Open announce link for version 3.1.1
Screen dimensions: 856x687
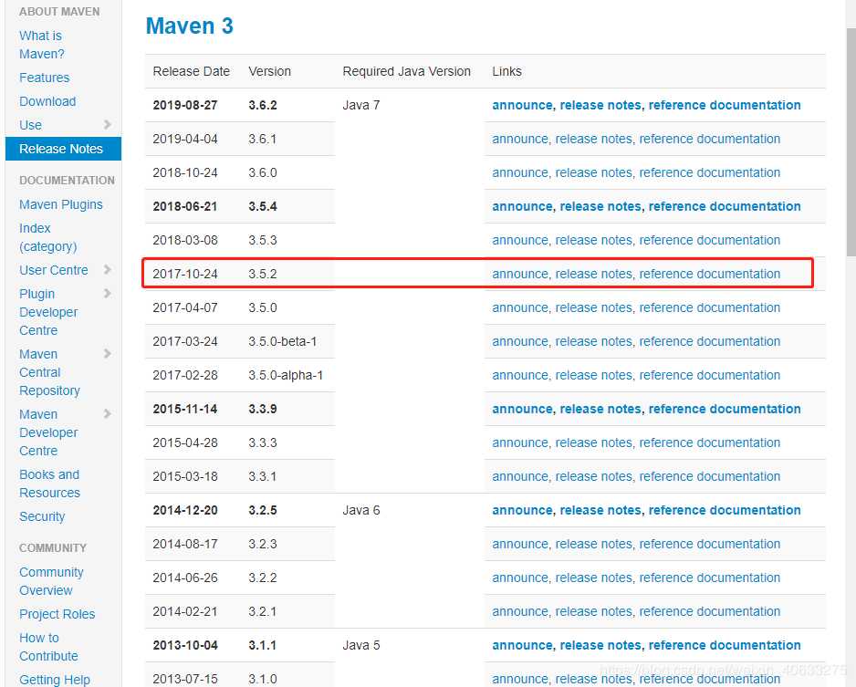522,646
